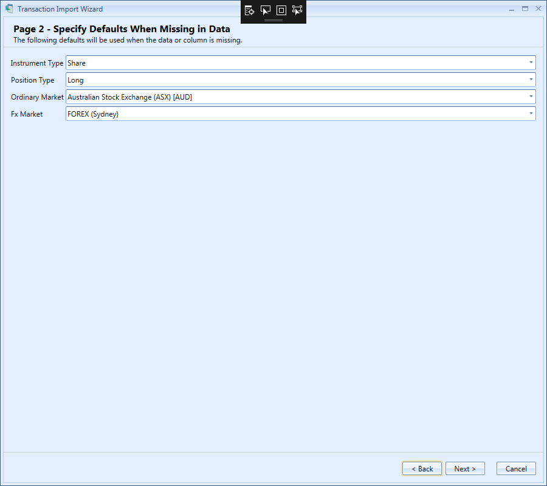Expand the Ordinary Market dropdown arrow
Viewport: 547px width, 486px height.
[531, 97]
